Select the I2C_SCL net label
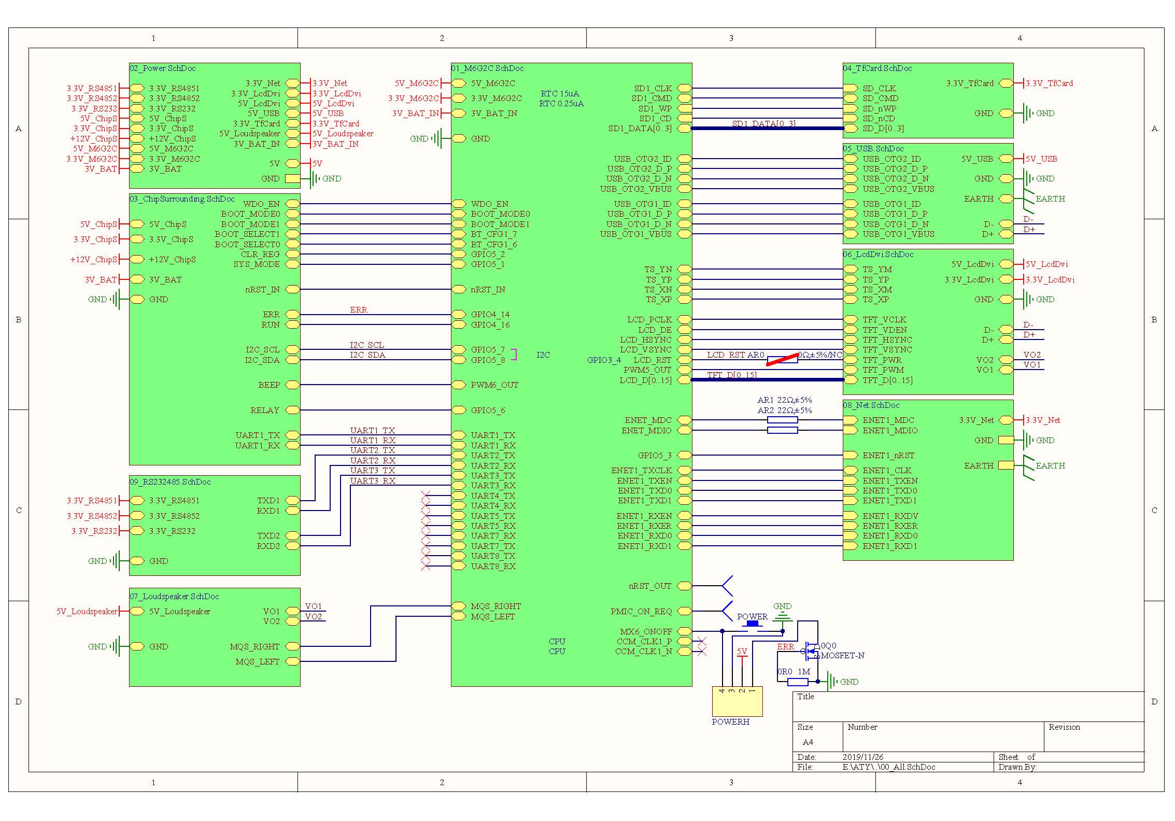The height and width of the screenshot is (821, 1175). [366, 345]
